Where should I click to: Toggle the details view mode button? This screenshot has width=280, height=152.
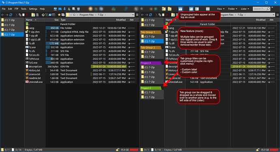pos(191,9)
